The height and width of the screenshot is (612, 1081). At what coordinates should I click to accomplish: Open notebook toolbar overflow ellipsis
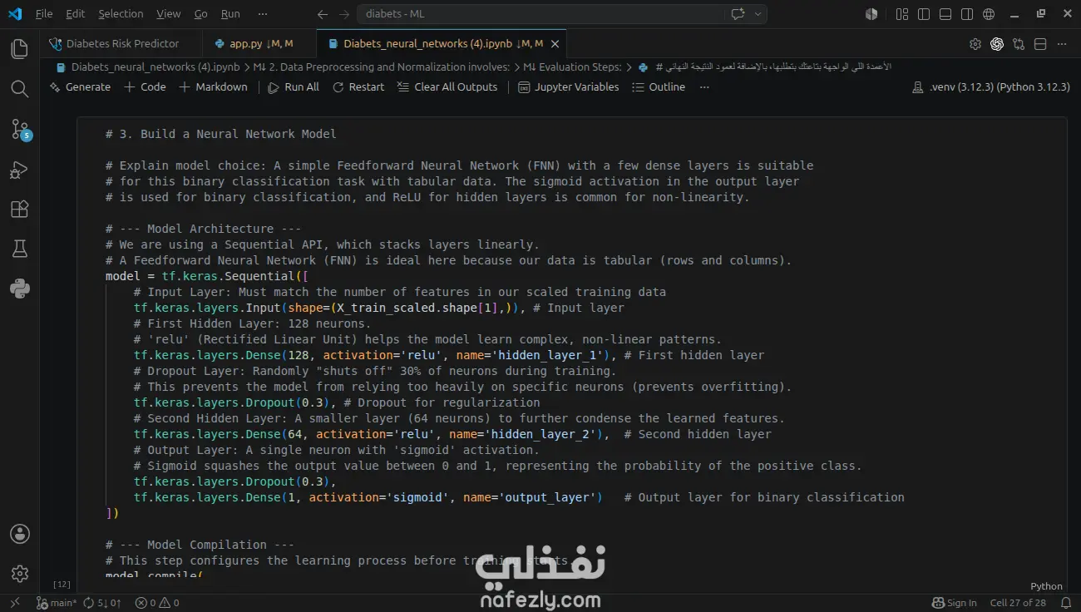[704, 86]
